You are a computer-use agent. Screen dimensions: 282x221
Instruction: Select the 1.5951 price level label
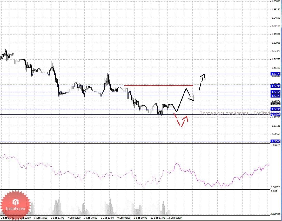pos(276,92)
